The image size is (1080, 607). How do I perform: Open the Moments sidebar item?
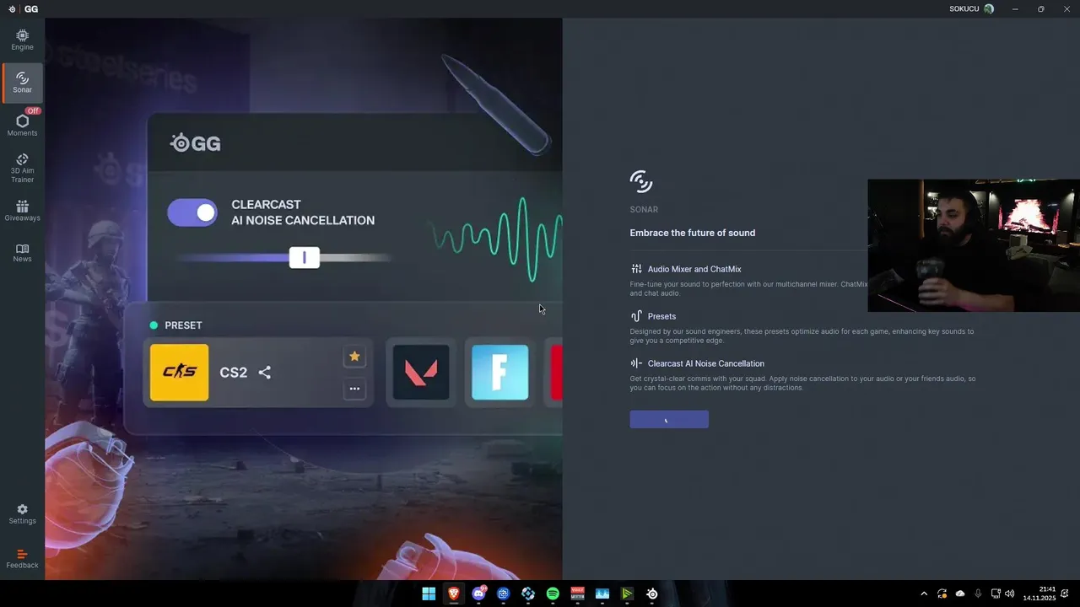point(22,125)
